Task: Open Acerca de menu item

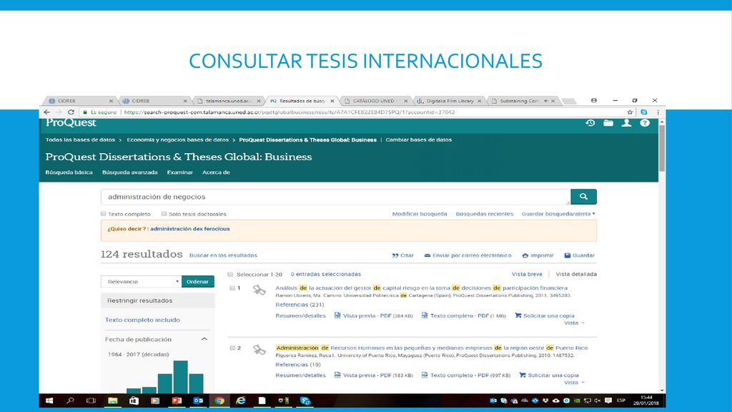Action: (x=216, y=172)
